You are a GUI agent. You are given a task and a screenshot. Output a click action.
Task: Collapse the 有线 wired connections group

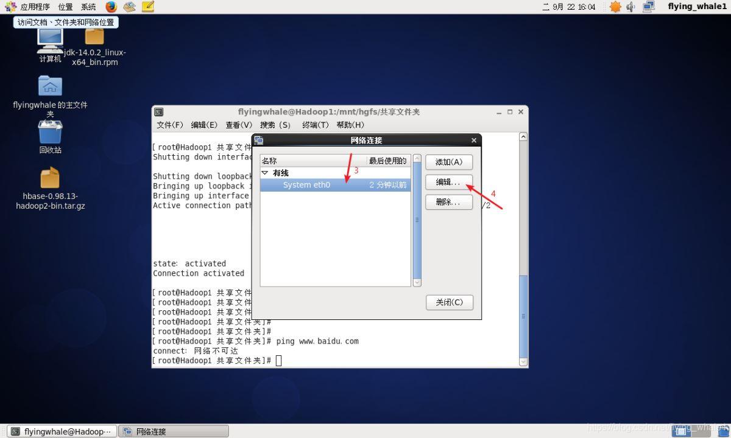265,173
